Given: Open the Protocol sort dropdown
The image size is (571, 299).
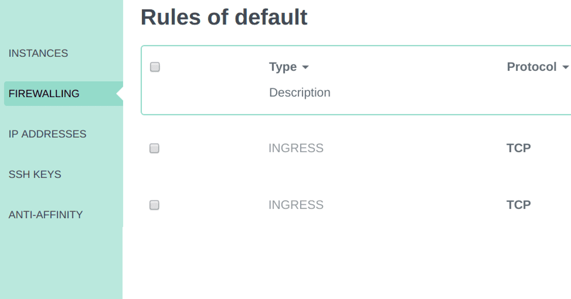Looking at the screenshot, I should (x=566, y=67).
